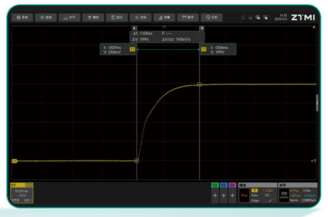Click the 触发 trigger panel header
The height and width of the screenshot is (217, 328).
[x=258, y=185]
